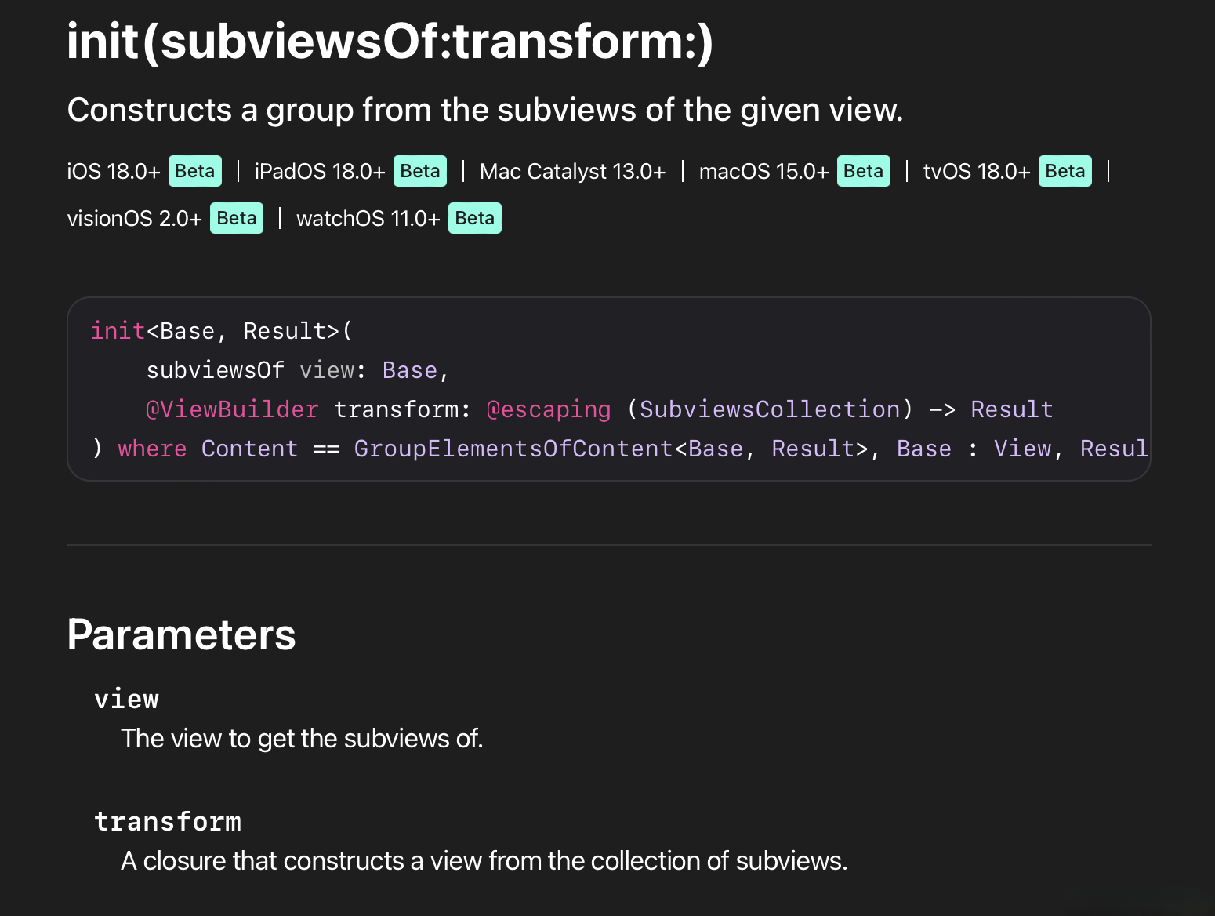
Task: Click the init keyword in the declaration
Action: coord(118,331)
